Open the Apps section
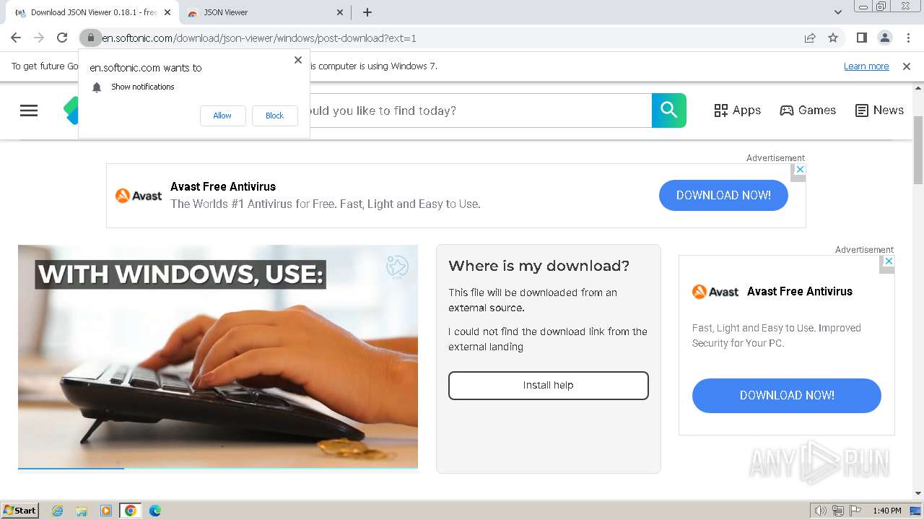The height and width of the screenshot is (520, 924). click(x=737, y=110)
